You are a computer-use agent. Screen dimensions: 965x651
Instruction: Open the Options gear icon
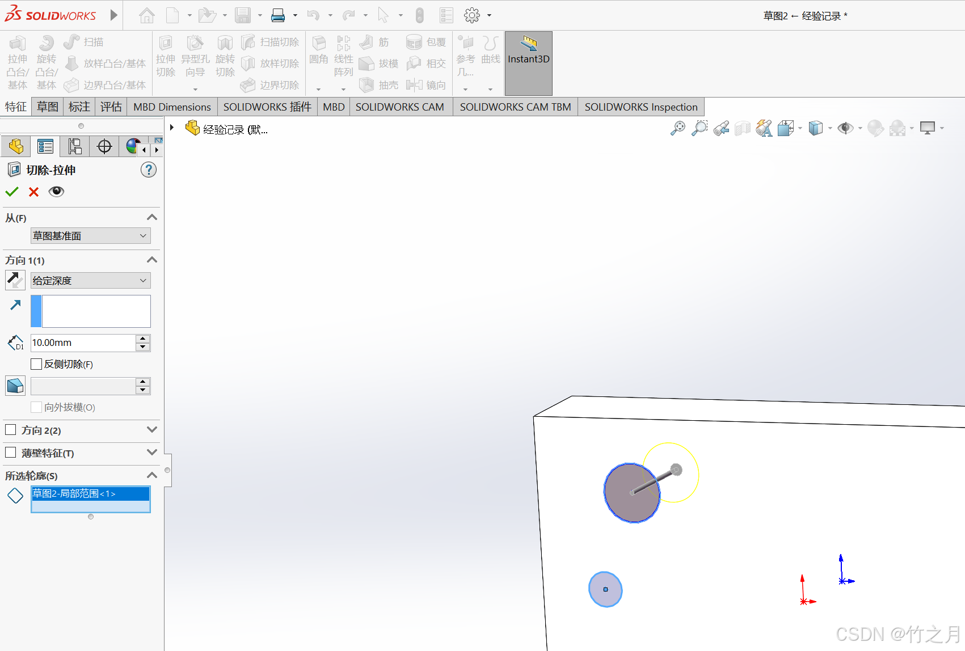[x=472, y=15]
